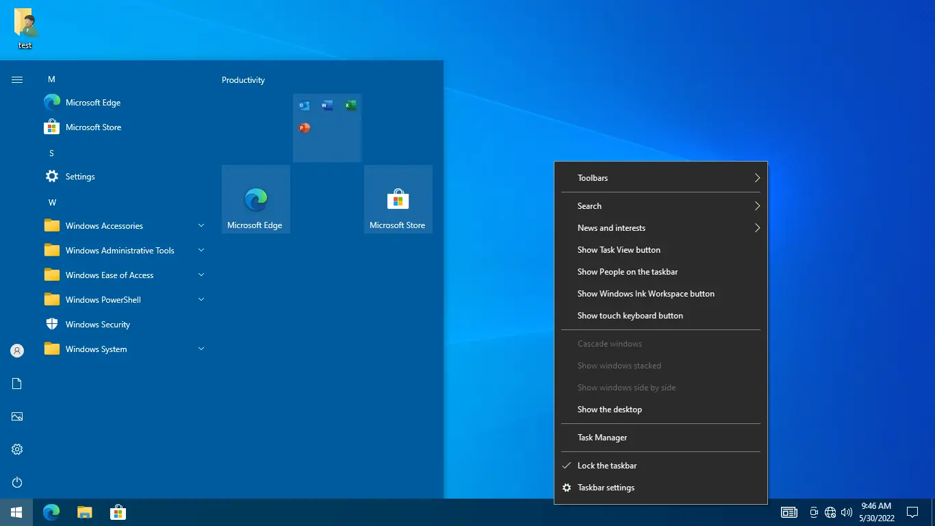The image size is (935, 526).
Task: Click the Power icon in Start sidebar
Action: pos(17,482)
